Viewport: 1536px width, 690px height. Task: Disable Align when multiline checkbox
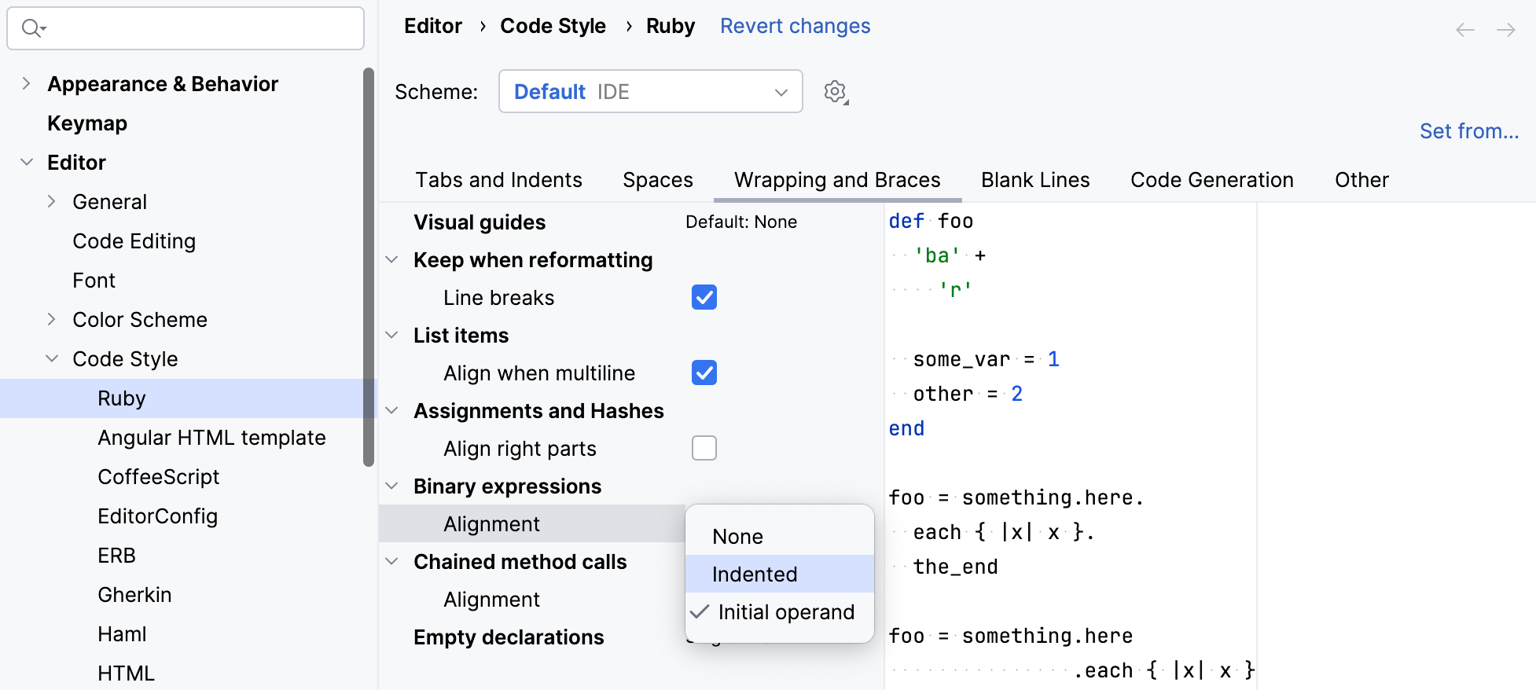click(x=704, y=373)
